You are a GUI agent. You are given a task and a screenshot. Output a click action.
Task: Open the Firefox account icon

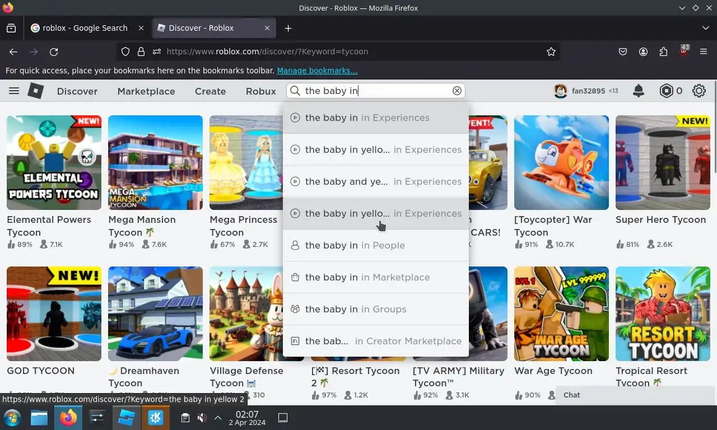pyautogui.click(x=643, y=52)
